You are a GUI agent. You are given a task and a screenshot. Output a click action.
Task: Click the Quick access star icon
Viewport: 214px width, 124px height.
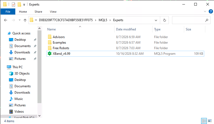pos(9,33)
